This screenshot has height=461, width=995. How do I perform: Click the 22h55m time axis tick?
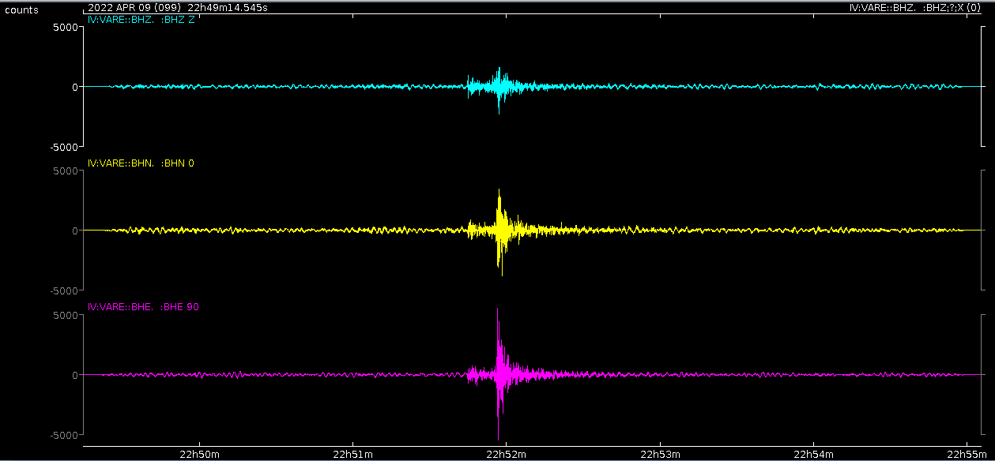969,454
